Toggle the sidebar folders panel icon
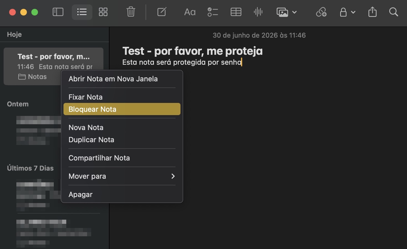Screen dimensions: 407x249 click(x=58, y=12)
